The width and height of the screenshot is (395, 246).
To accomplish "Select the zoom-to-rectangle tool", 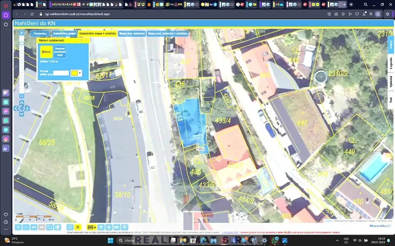I will coord(49,227).
